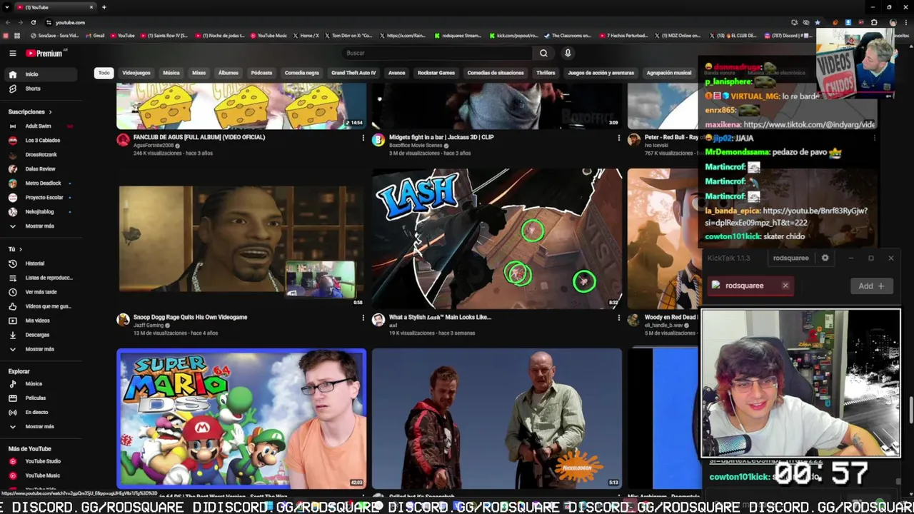Open options for Stylish Lash video
This screenshot has width=914, height=514.
coord(618,318)
